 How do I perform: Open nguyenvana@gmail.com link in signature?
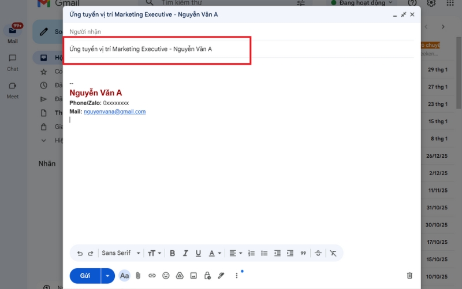(114, 112)
